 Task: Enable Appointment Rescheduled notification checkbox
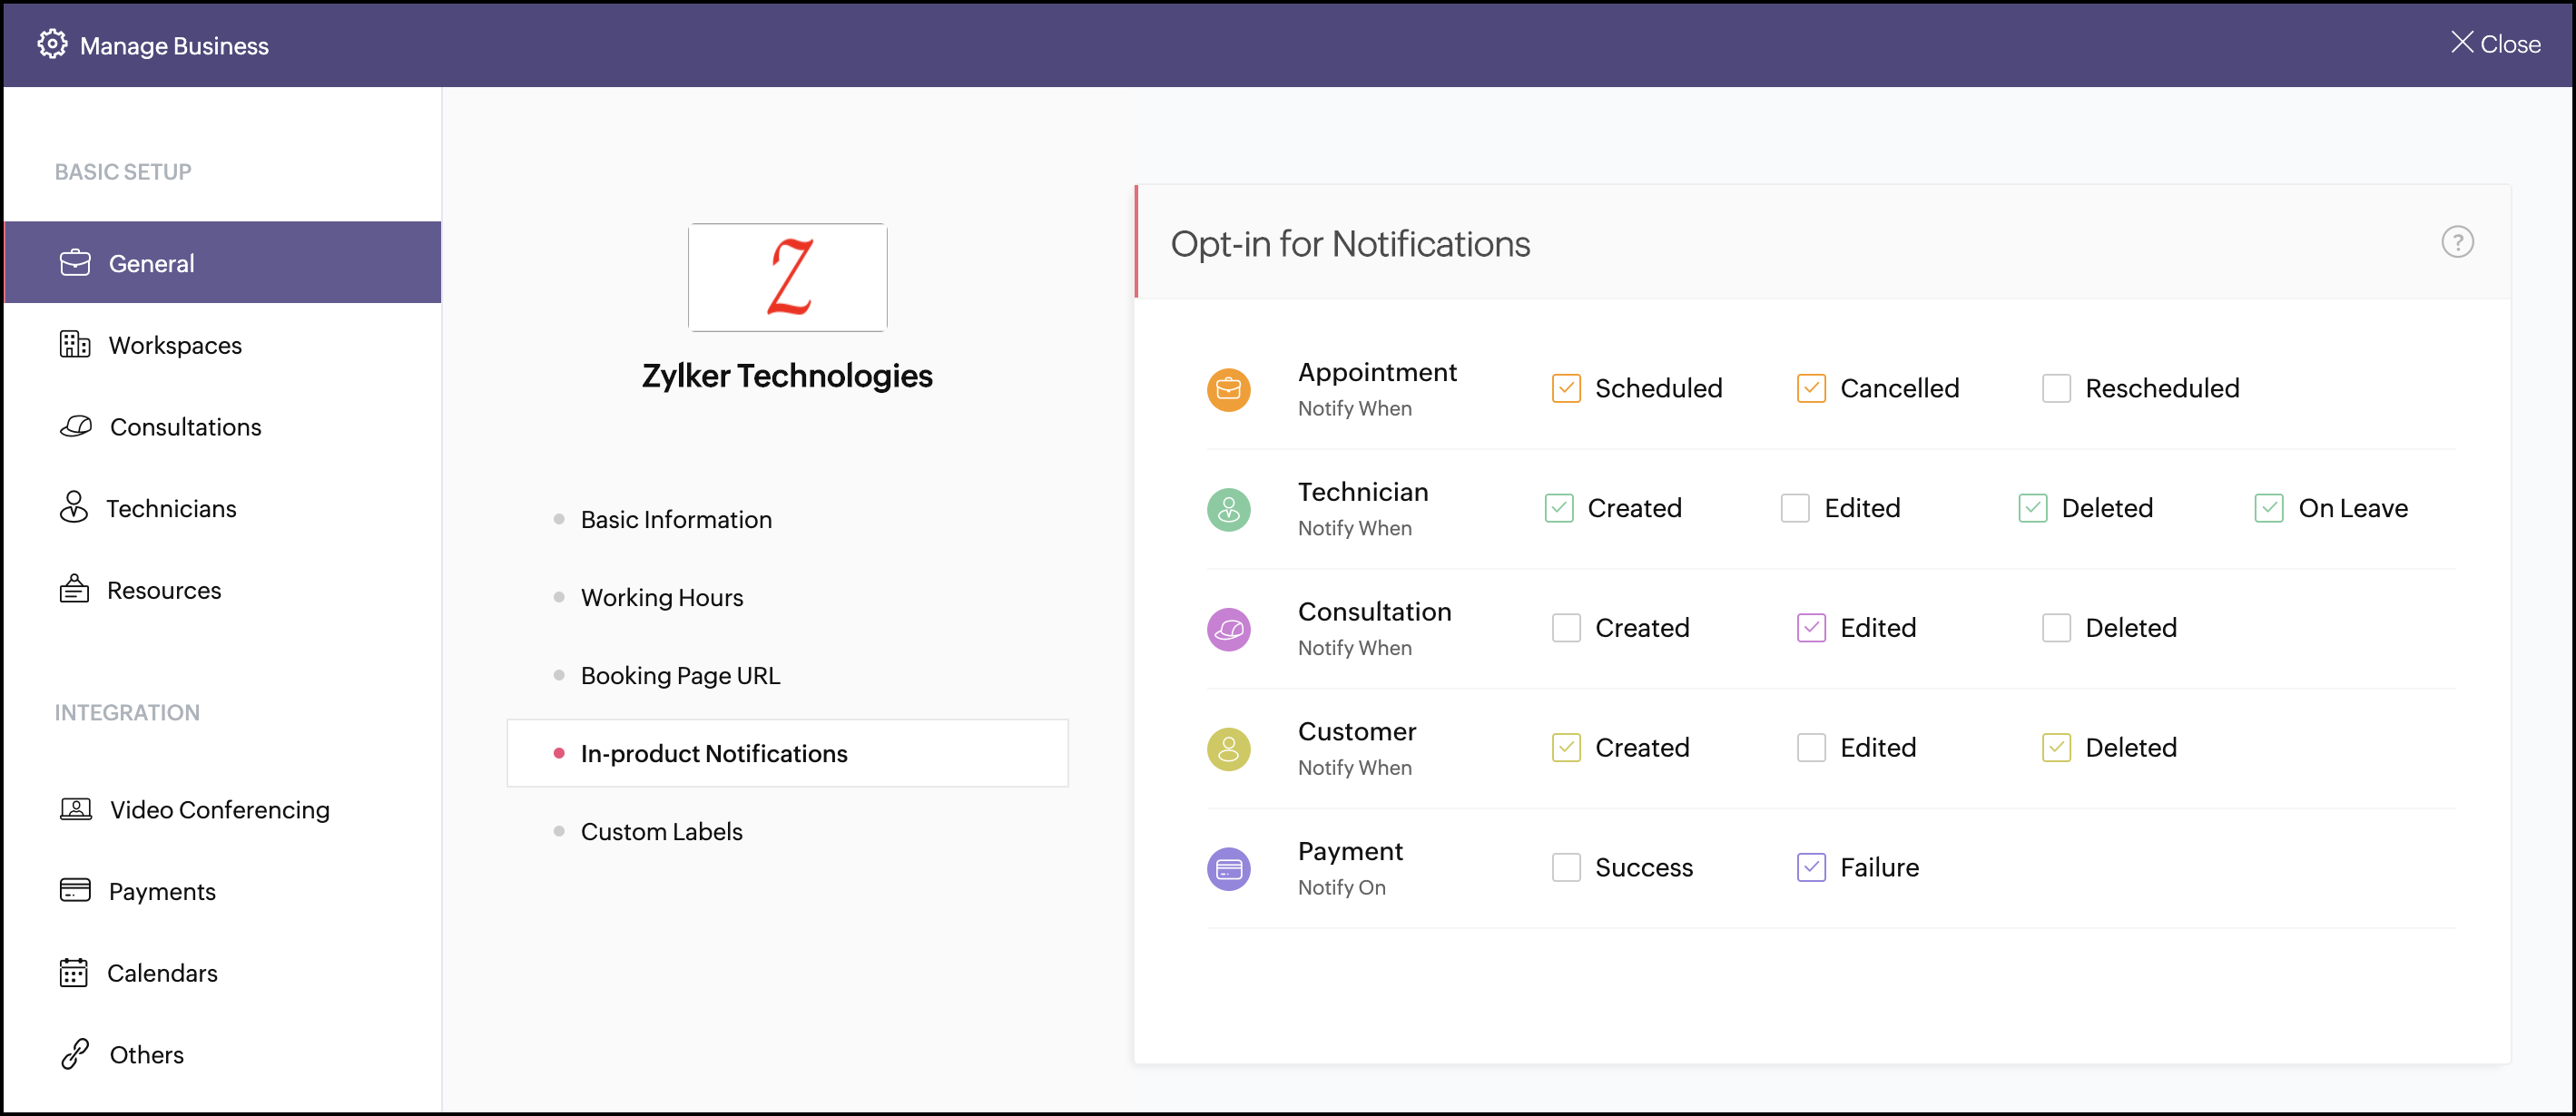point(2055,388)
